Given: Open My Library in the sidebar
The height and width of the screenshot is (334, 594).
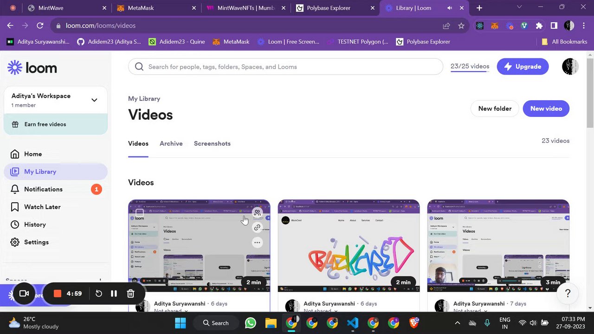Looking at the screenshot, I should click(56, 172).
